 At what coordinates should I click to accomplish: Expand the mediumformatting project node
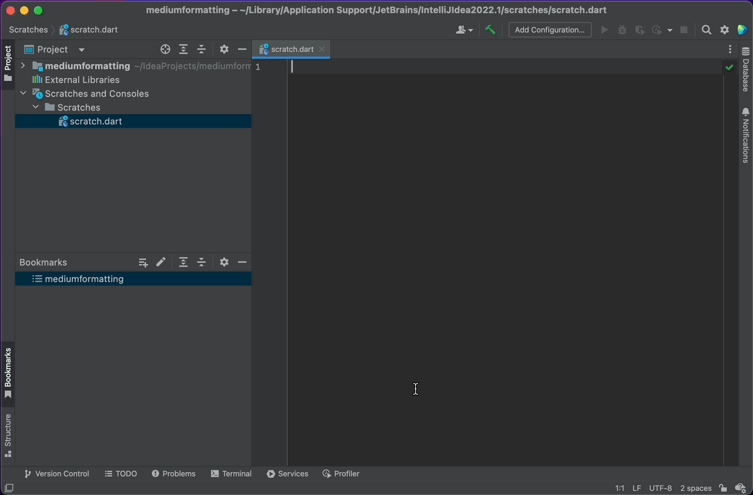[23, 66]
